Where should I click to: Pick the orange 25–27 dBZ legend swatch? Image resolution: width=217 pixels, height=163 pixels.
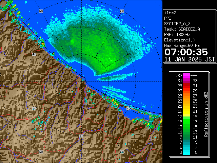tap(186, 96)
